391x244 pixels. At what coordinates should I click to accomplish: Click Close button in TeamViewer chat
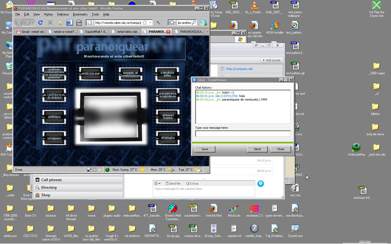tap(281, 149)
